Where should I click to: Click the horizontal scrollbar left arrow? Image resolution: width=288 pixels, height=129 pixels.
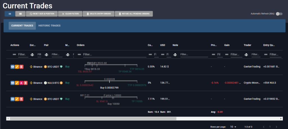click(x=8, y=119)
